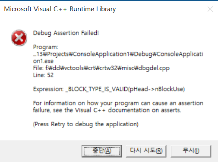Click the Line: 52 text
The width and height of the screenshot is (218, 162).
coord(43,75)
